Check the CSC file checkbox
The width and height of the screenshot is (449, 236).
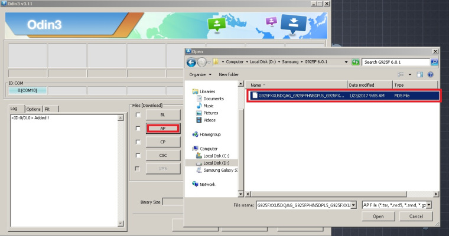pos(138,155)
